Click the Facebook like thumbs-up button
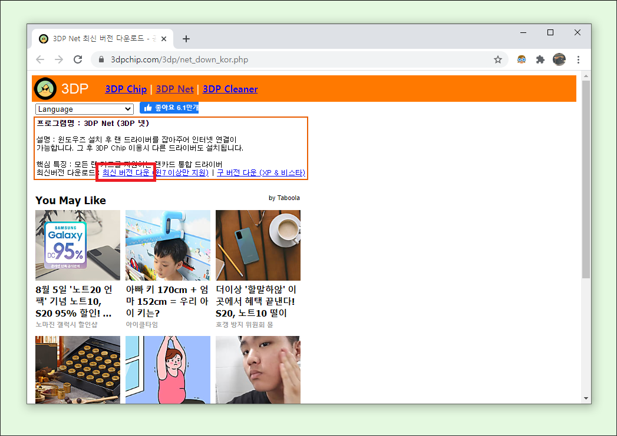This screenshot has width=617, height=436. click(169, 108)
